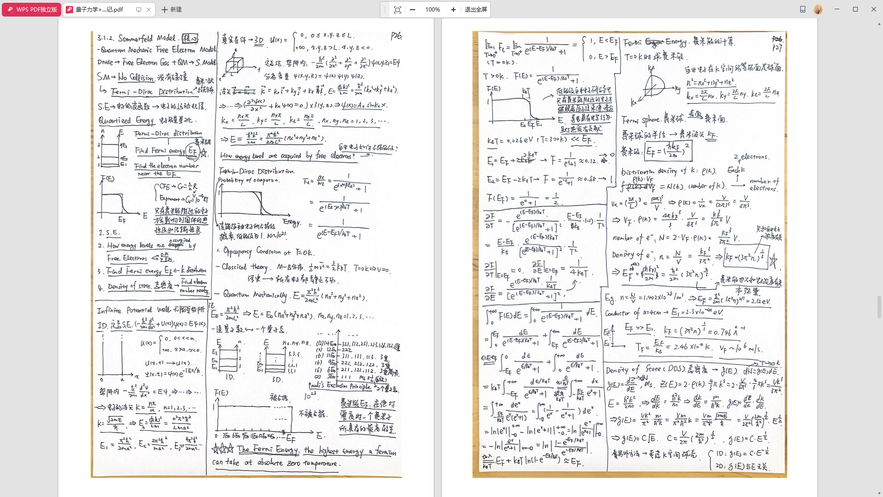Open the device icon near the avatar

(803, 9)
